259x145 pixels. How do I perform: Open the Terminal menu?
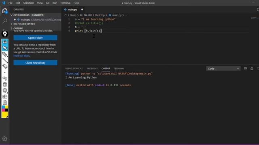tap(65, 3)
